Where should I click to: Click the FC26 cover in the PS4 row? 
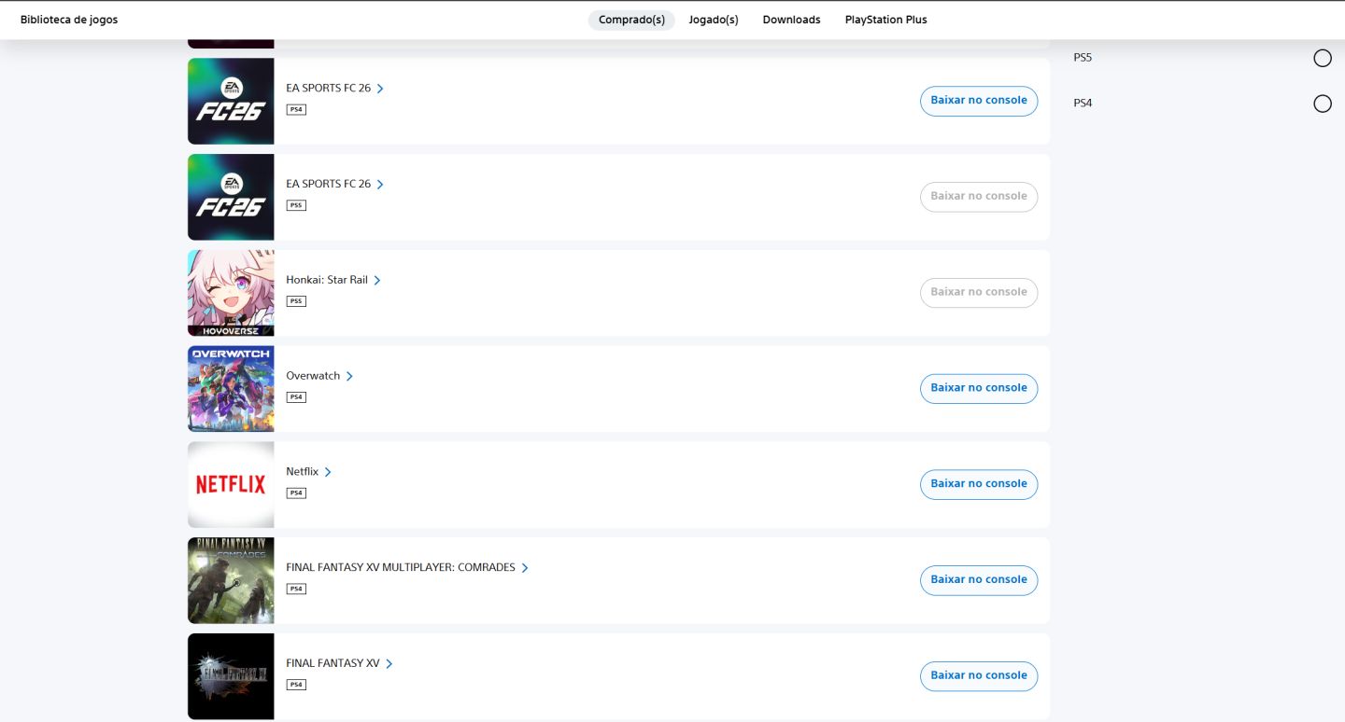point(231,102)
